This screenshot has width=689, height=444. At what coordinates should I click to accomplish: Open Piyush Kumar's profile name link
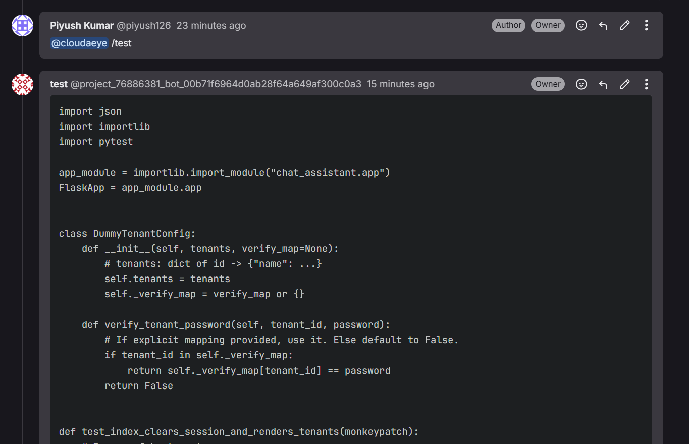[x=81, y=25]
